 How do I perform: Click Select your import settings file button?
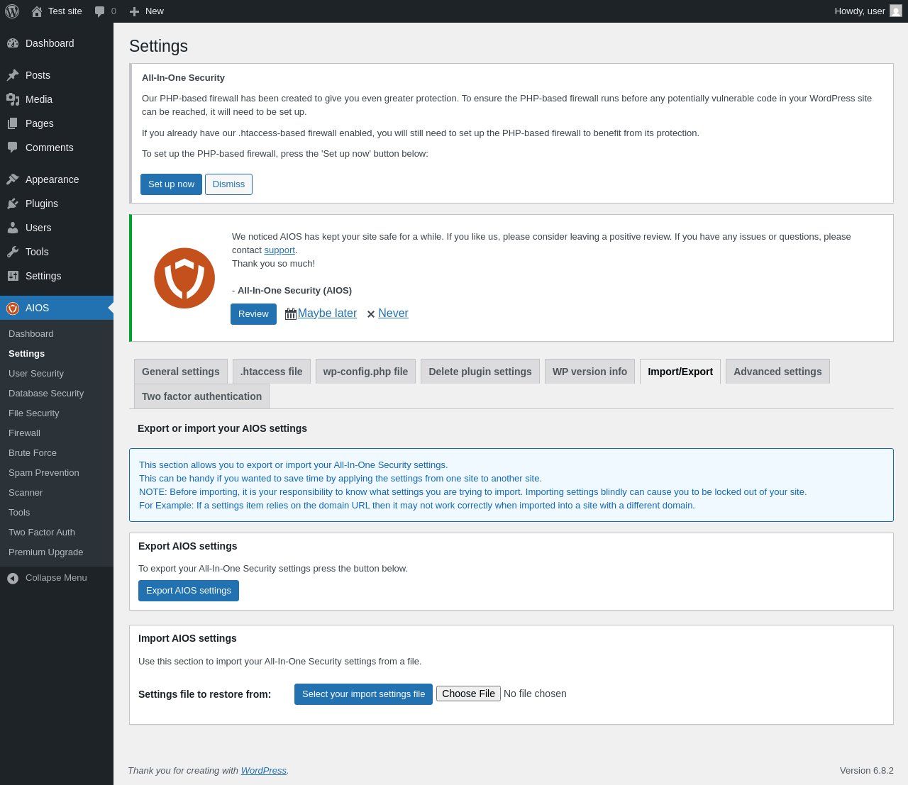click(363, 694)
